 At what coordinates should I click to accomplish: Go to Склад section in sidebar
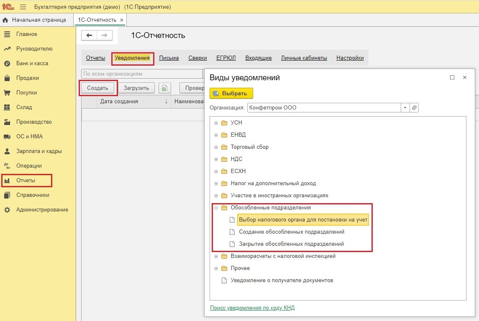(24, 107)
